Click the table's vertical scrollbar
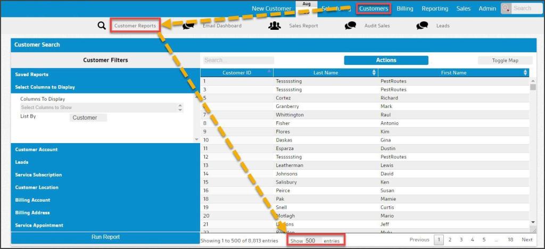545x249 pixels. [x=533, y=154]
